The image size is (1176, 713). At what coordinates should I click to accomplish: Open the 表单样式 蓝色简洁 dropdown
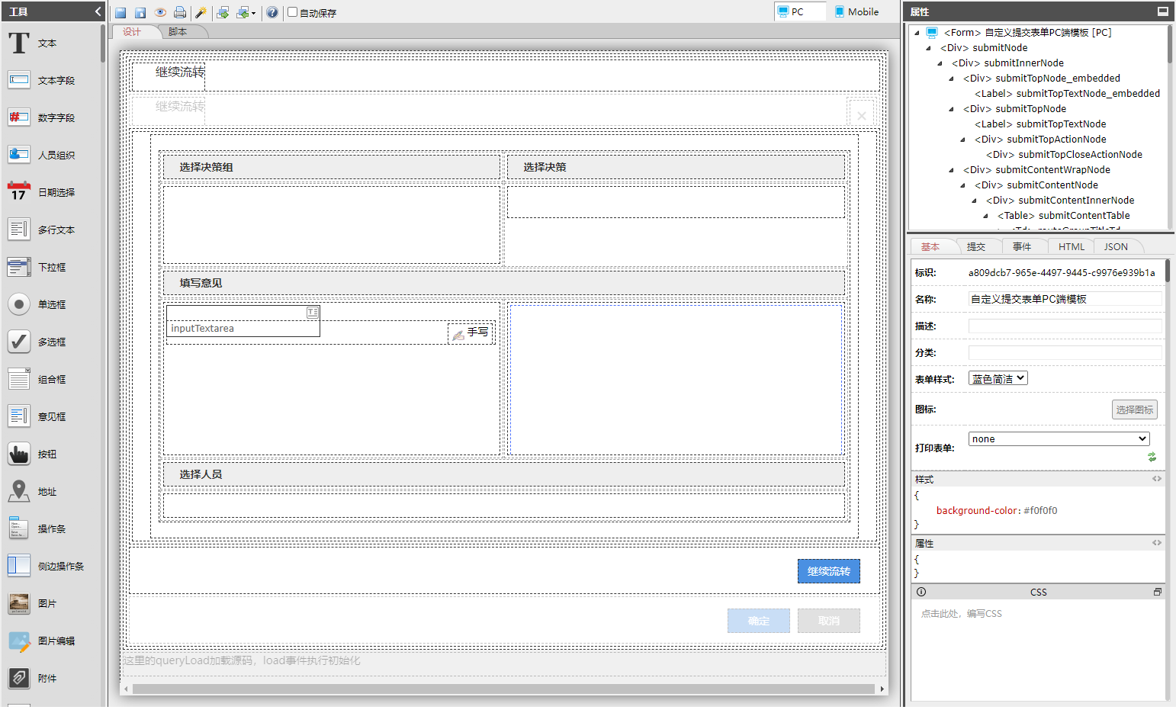pos(998,378)
